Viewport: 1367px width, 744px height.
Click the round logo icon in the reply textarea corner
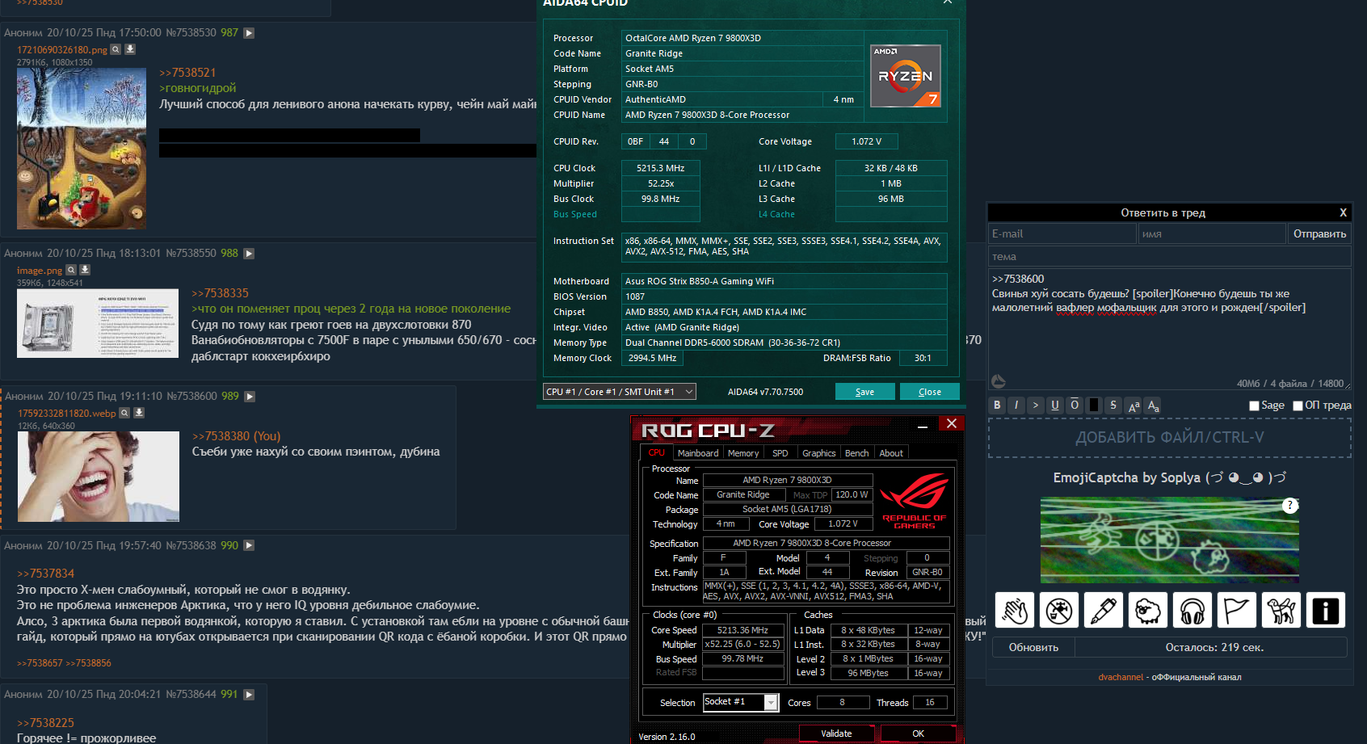coord(999,381)
